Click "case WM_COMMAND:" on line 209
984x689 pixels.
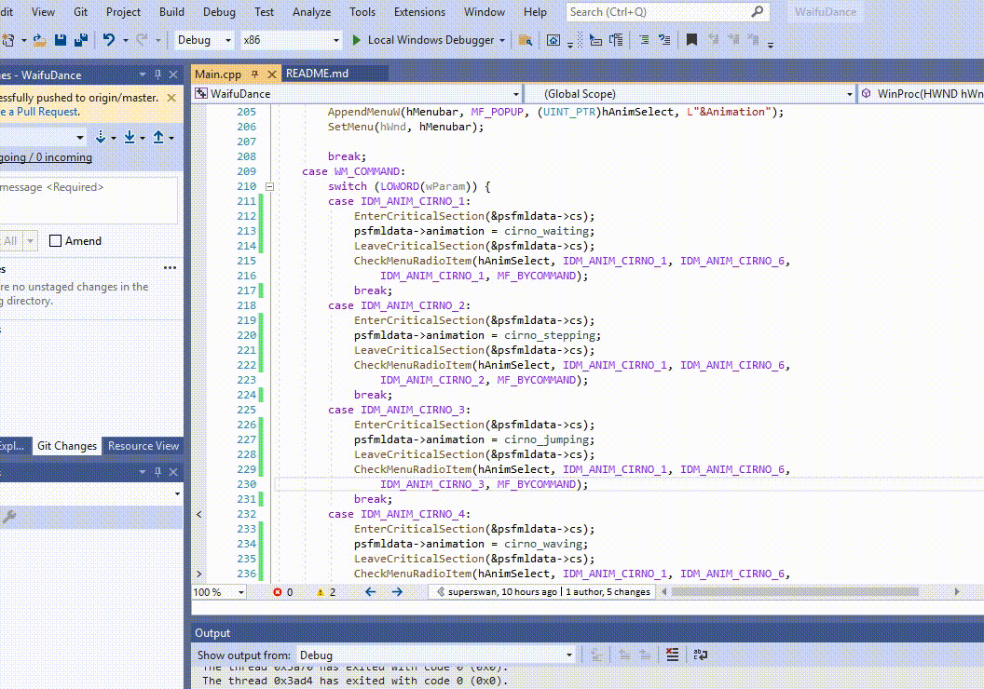pos(353,171)
